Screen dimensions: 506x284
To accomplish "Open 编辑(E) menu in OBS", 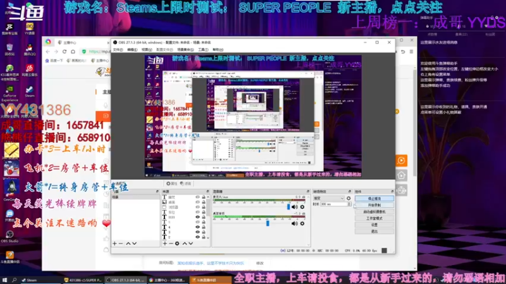I will pos(132,50).
